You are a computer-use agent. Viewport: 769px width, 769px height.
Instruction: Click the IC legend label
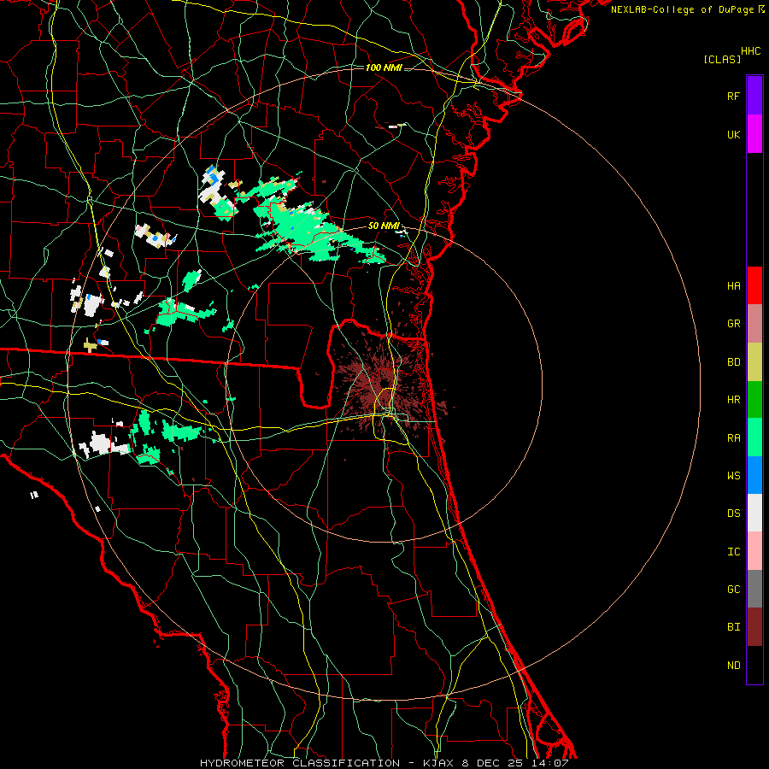pos(733,552)
